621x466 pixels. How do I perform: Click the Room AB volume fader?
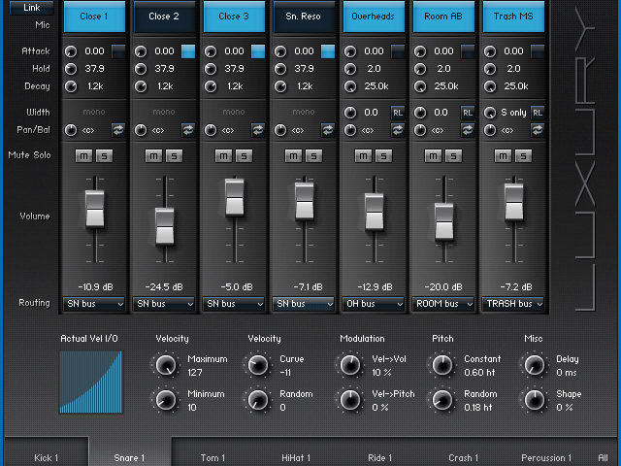(x=443, y=221)
